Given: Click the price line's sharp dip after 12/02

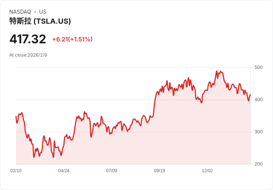Looking at the screenshot, I should 249,101.
